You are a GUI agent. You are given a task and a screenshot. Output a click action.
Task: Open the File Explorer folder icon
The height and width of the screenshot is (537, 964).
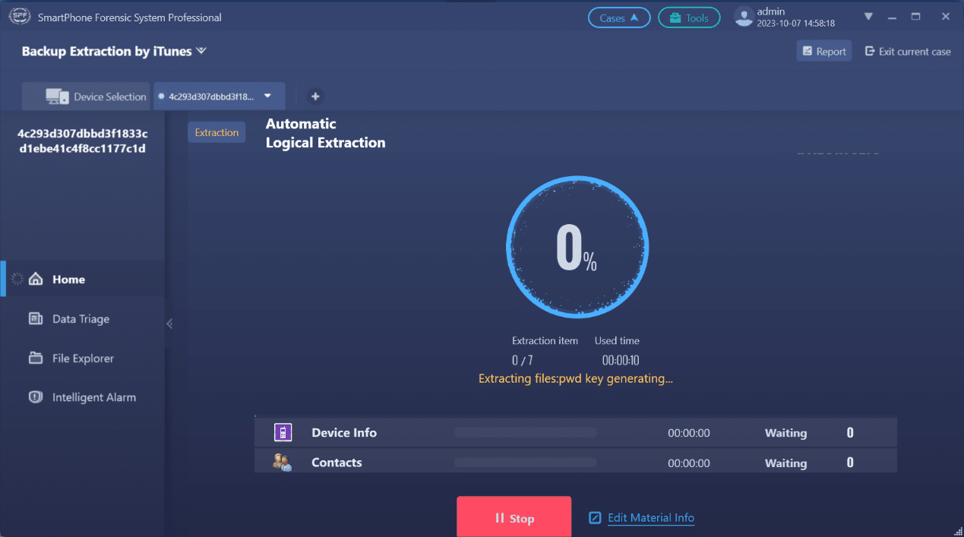pos(36,358)
